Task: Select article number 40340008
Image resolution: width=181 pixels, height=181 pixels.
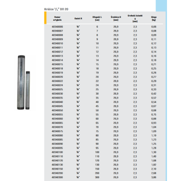Action: pos(57,35)
